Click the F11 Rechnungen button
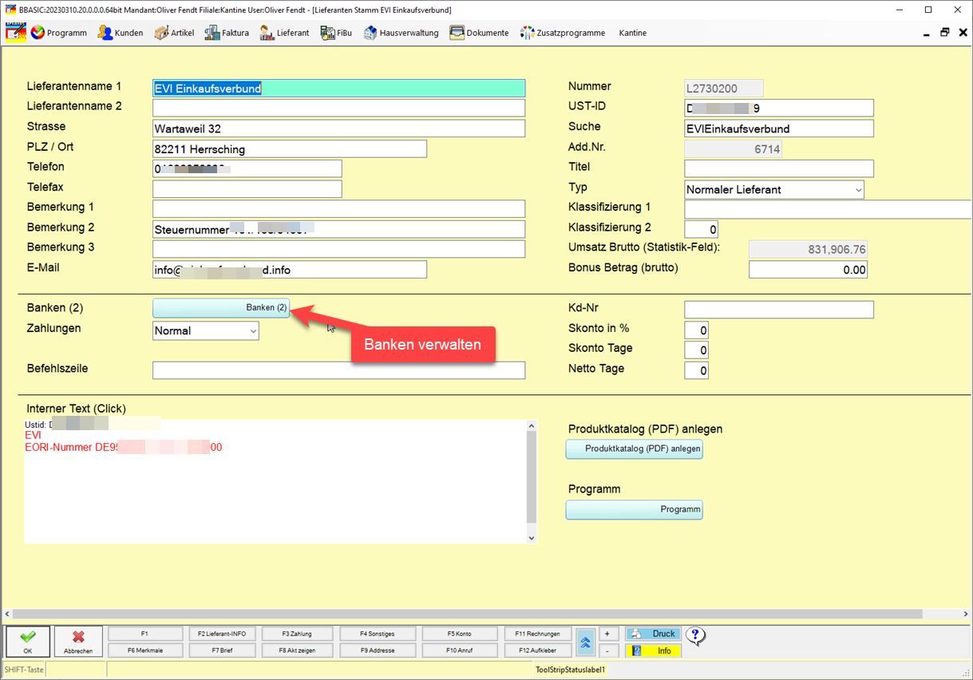973x680 pixels. coord(538,634)
